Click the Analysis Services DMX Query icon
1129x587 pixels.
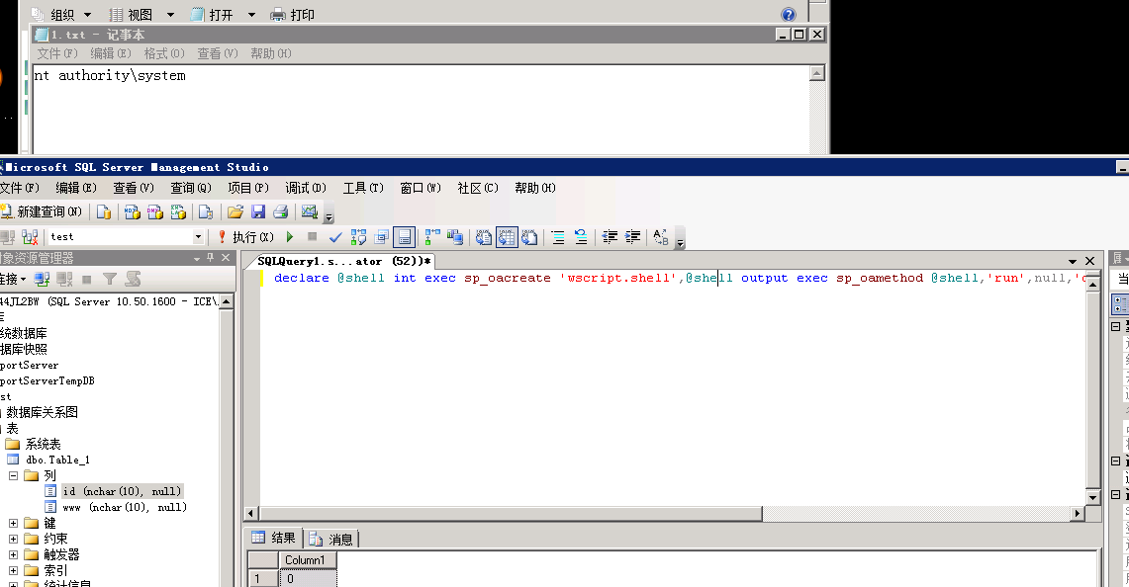pyautogui.click(x=154, y=211)
